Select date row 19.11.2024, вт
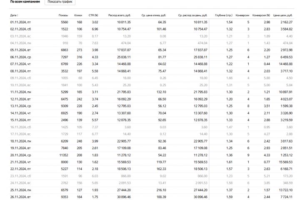This screenshot has height=200, width=300. tap(20, 148)
